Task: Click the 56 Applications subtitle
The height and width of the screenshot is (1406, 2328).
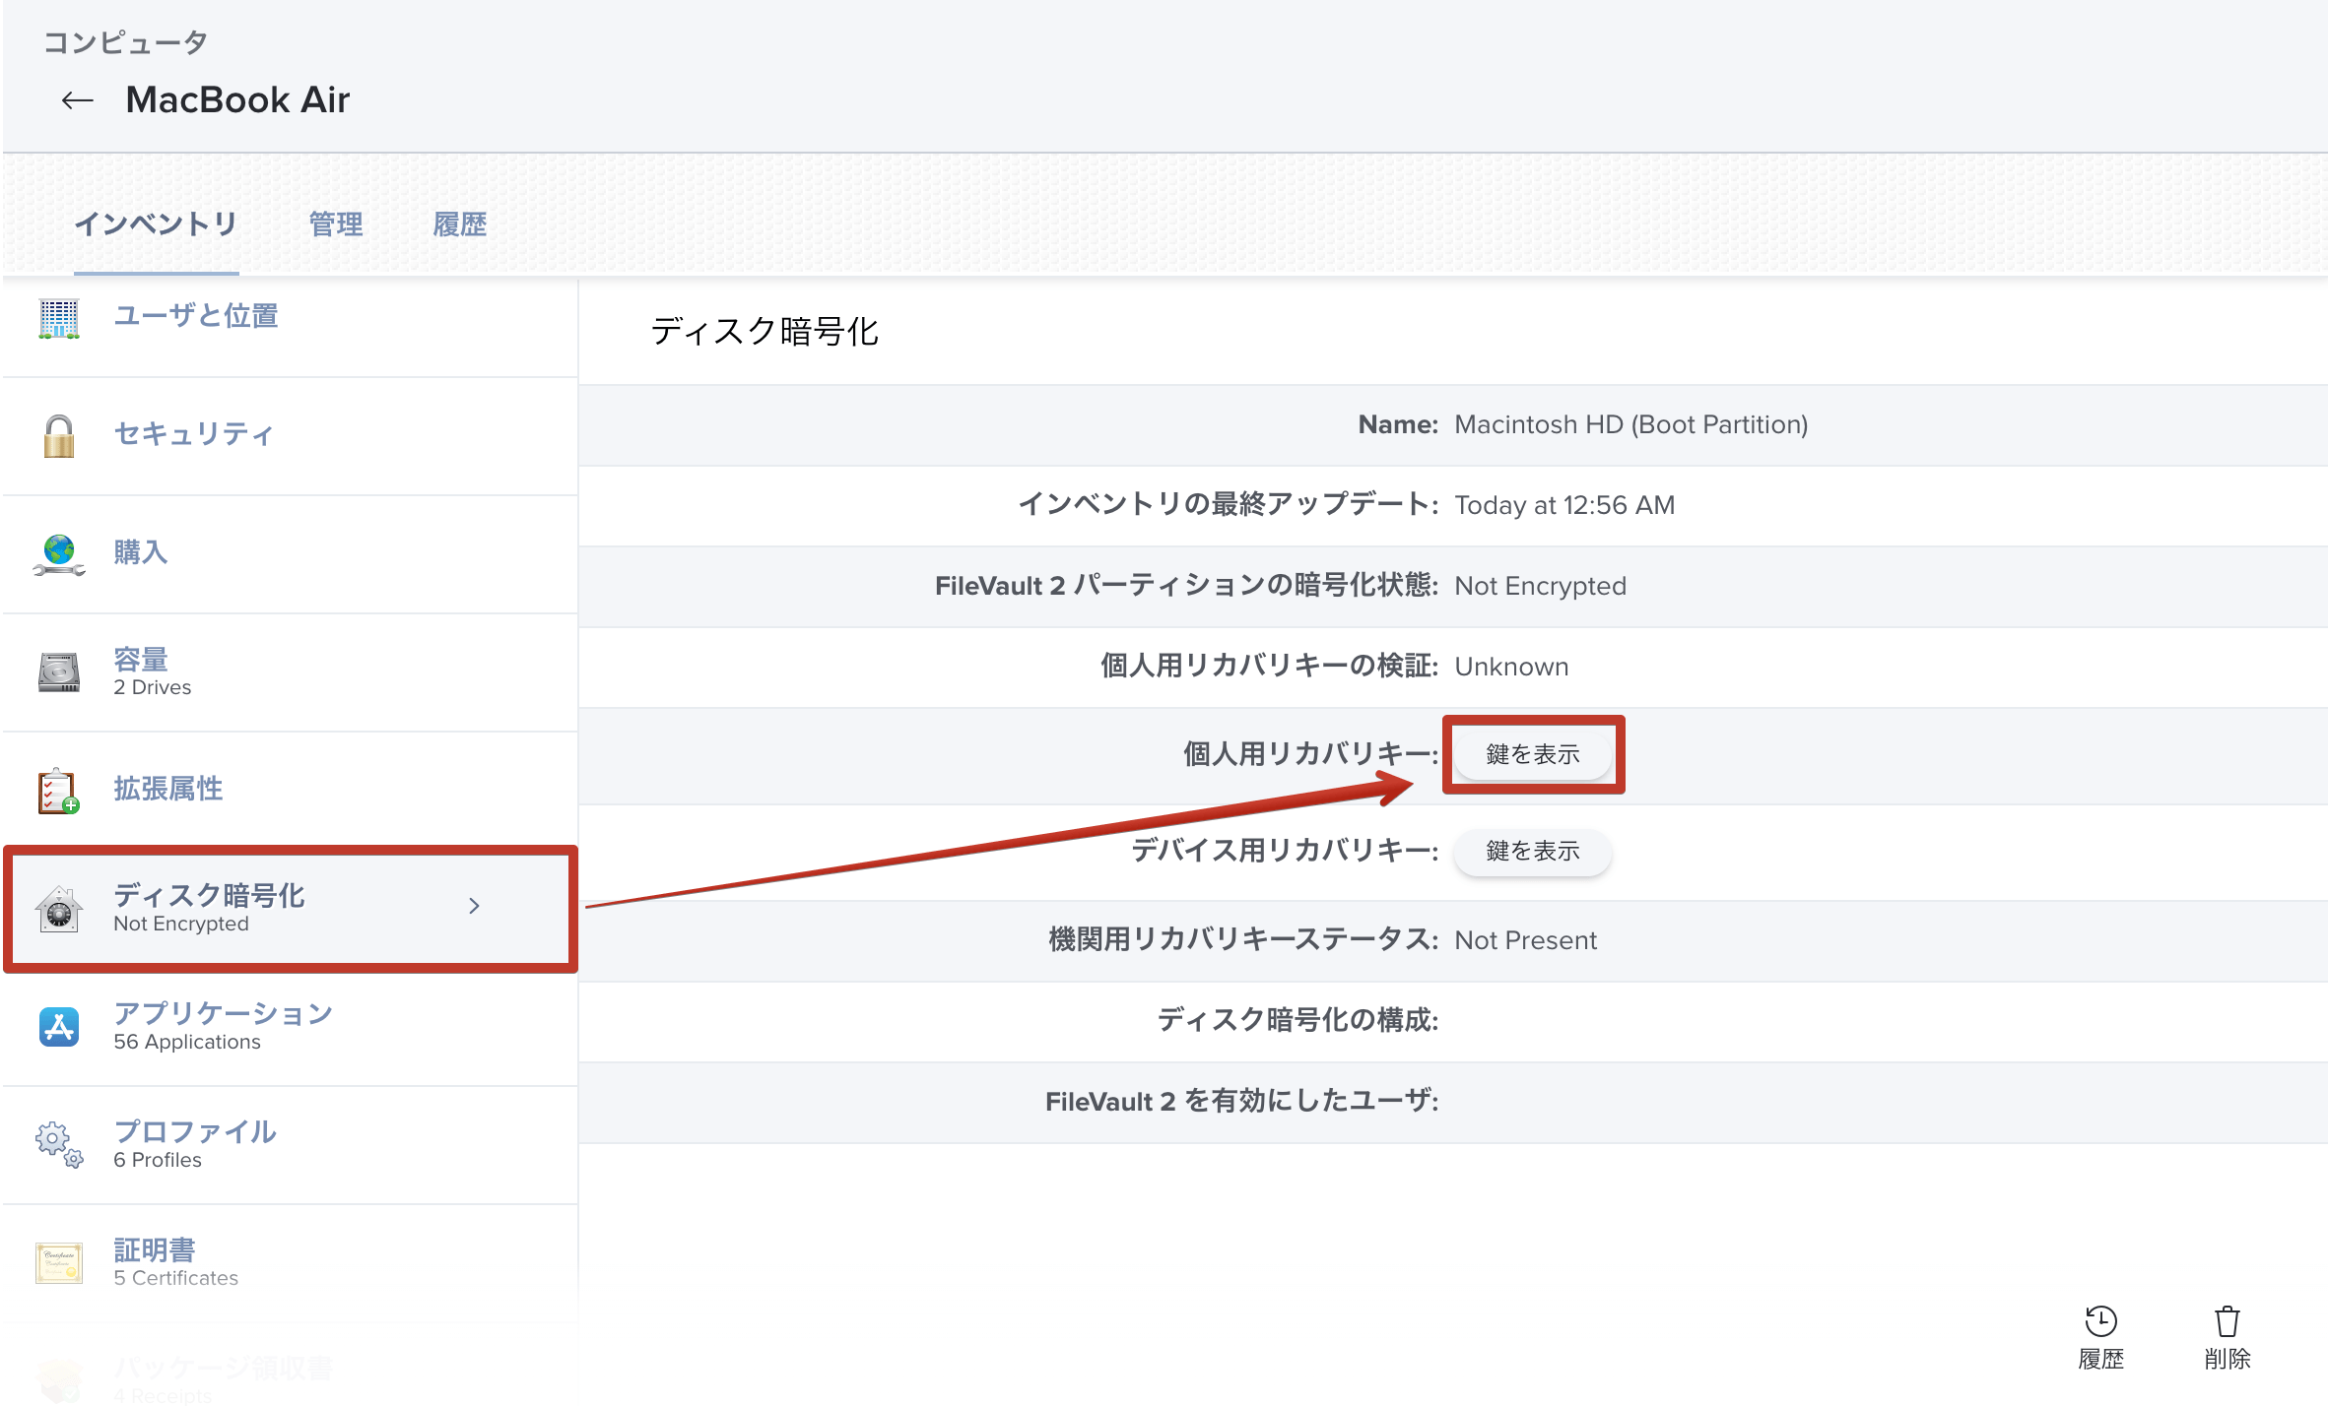Action: (x=187, y=1042)
